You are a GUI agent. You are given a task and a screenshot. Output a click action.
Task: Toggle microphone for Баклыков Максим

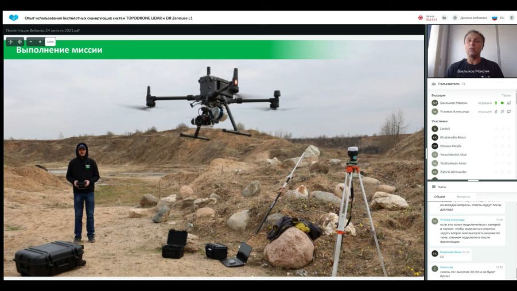496,103
